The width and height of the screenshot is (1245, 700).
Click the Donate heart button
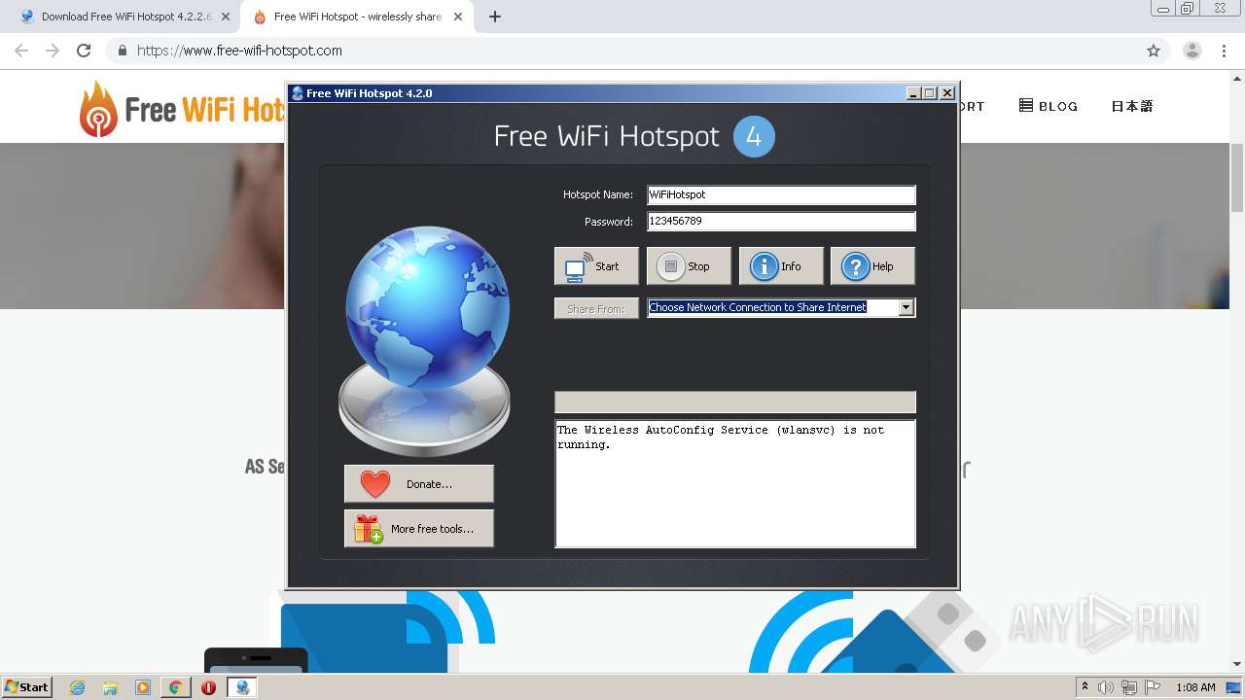coord(418,483)
